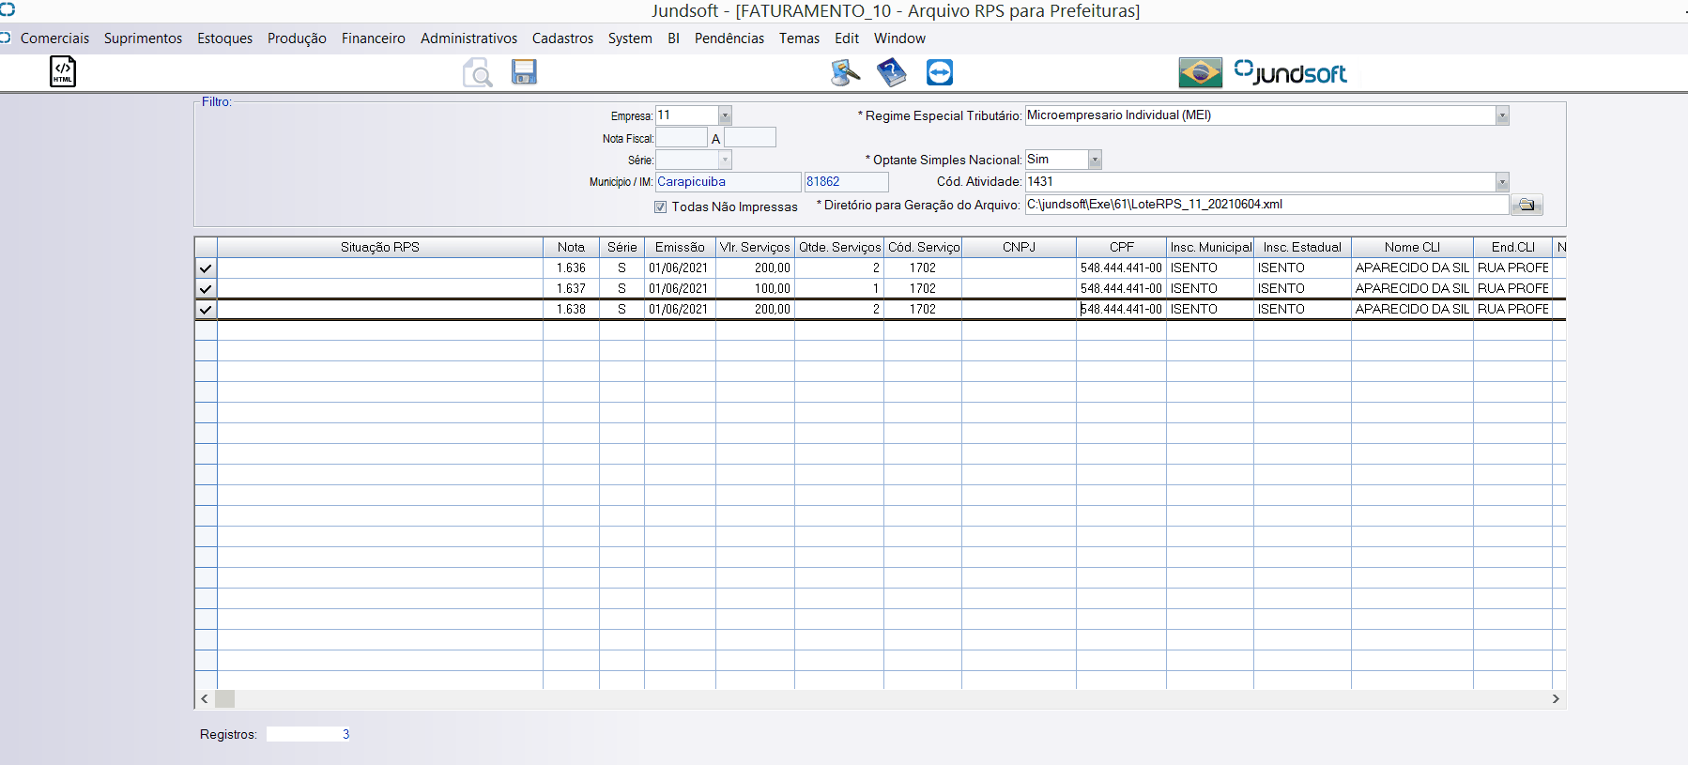Open the BI menu
This screenshot has height=765, width=1688.
click(673, 38)
